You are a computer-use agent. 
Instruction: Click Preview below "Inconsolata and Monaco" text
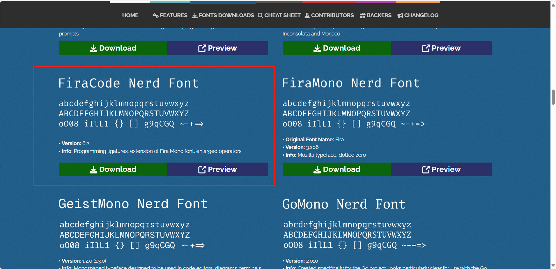tap(441, 48)
